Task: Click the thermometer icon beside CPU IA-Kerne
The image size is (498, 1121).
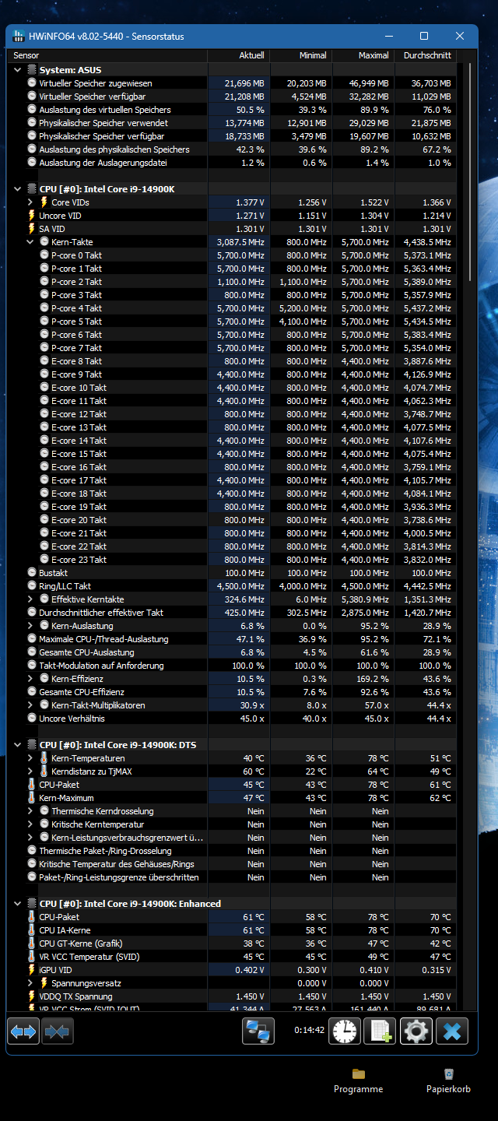Action: click(x=32, y=930)
